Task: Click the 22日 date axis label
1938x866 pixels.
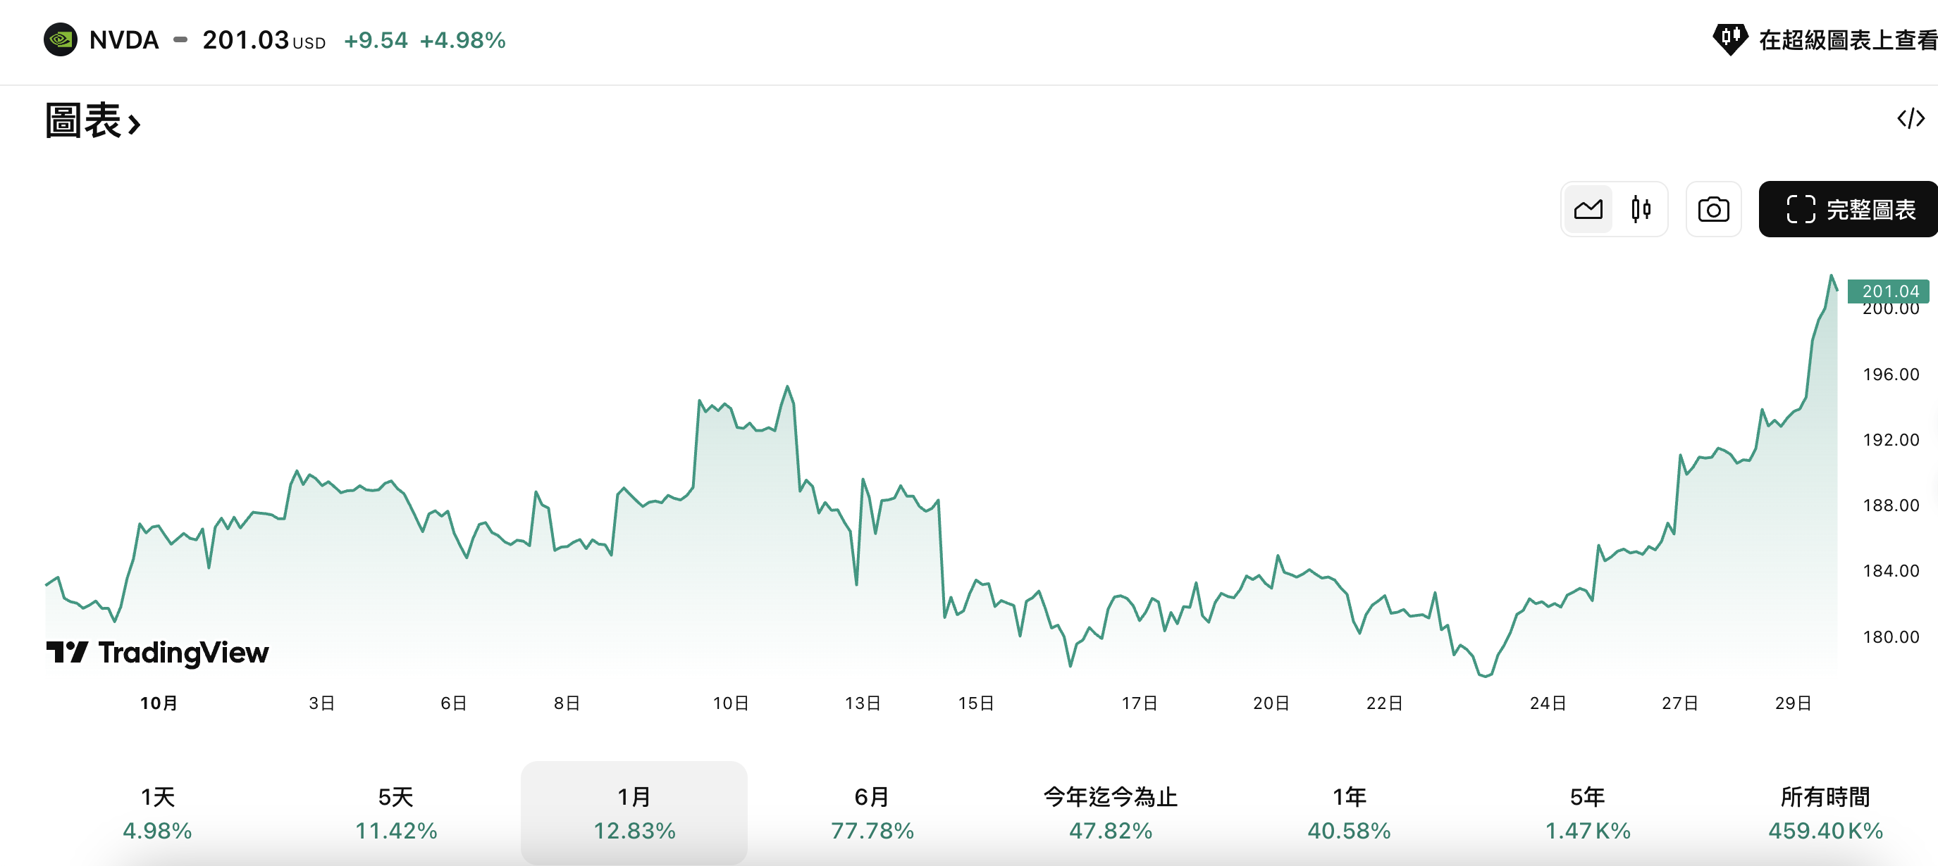Action: (1384, 703)
